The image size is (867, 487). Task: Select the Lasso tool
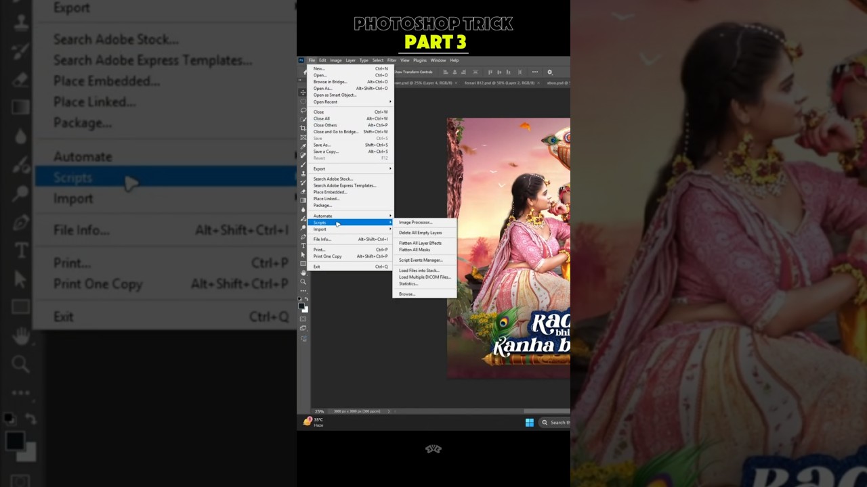(x=303, y=110)
